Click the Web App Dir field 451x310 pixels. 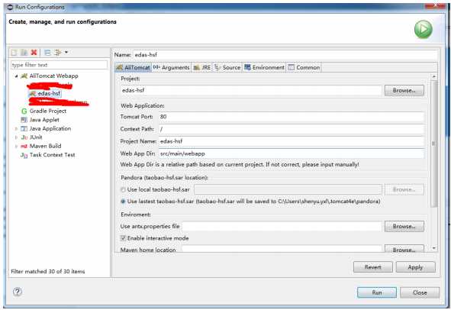click(x=291, y=153)
